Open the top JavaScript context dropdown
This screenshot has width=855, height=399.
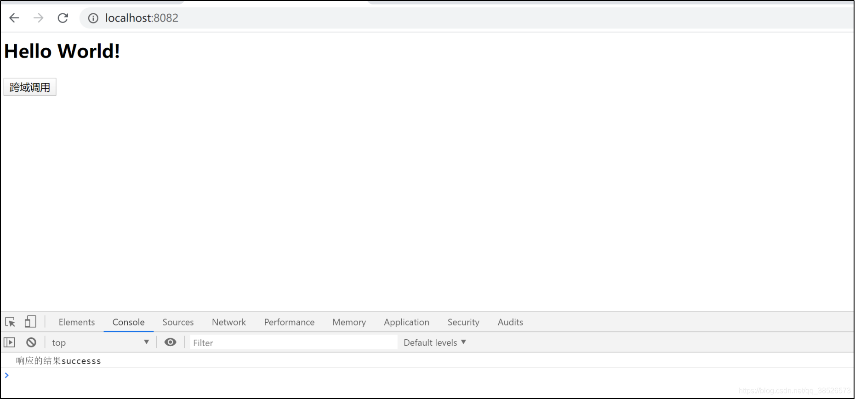(x=100, y=342)
